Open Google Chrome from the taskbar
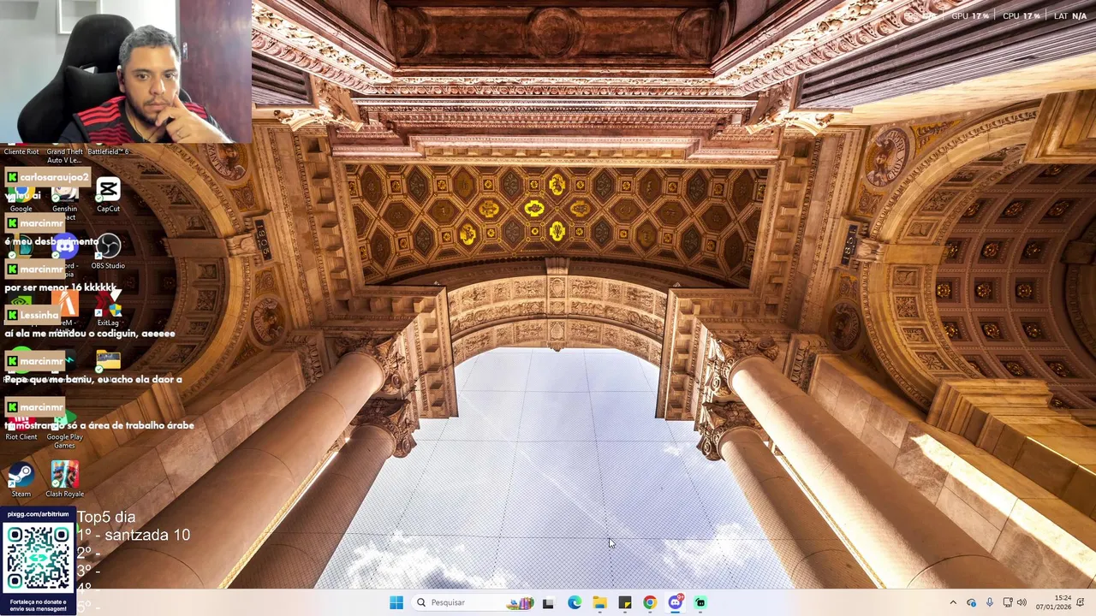Screen dimensions: 1096x616 click(650, 602)
